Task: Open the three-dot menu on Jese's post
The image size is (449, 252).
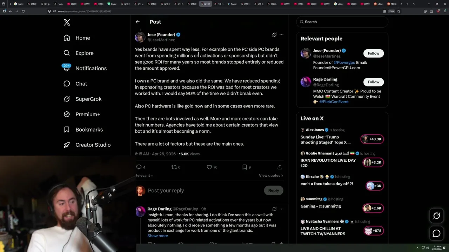Action: tap(281, 35)
